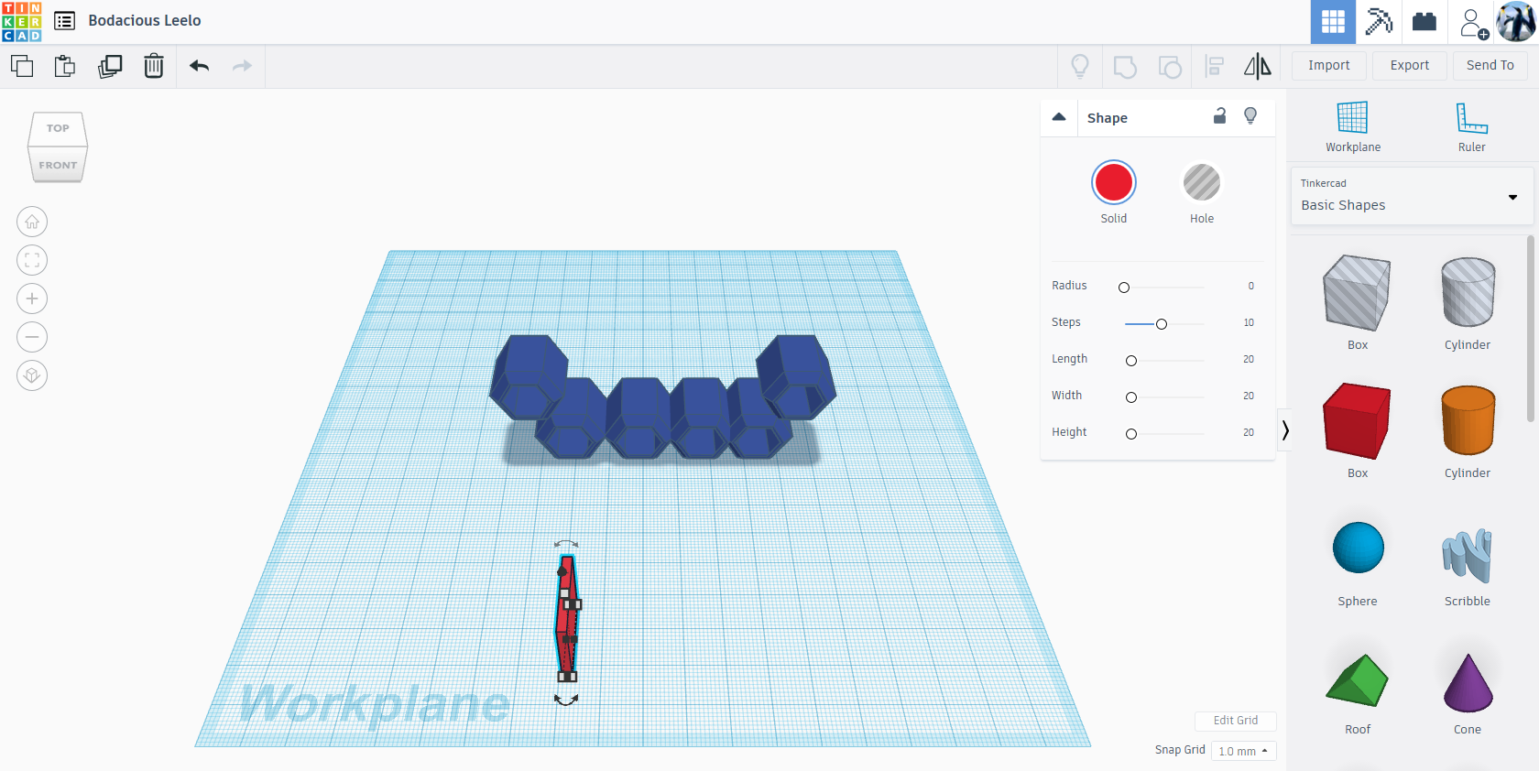Switch view cube to TOP
This screenshot has height=771, width=1539.
58,128
